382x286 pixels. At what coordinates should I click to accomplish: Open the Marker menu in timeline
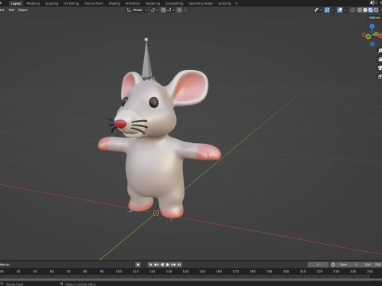tap(5, 265)
